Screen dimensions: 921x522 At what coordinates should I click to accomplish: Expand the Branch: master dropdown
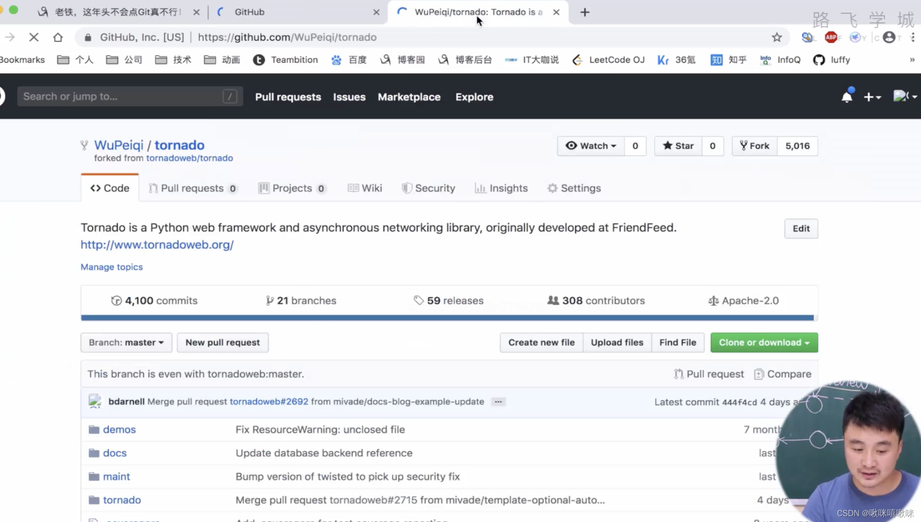point(126,343)
